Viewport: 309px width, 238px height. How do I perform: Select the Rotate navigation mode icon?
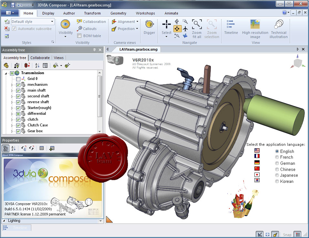[x=177, y=22]
